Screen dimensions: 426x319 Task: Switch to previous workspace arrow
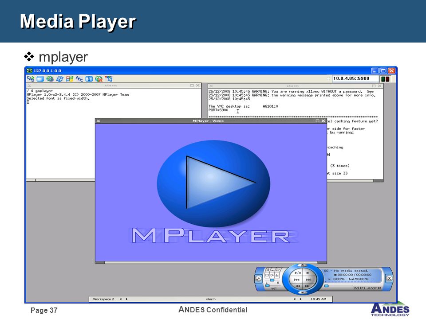click(x=121, y=299)
